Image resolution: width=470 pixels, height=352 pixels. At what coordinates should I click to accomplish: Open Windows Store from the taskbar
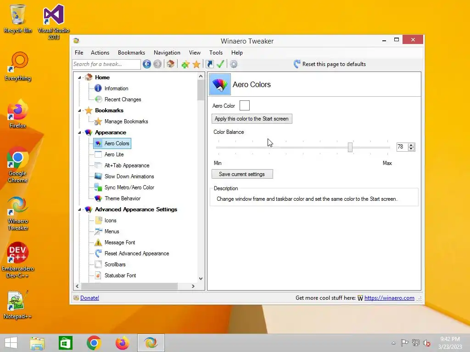point(65,343)
